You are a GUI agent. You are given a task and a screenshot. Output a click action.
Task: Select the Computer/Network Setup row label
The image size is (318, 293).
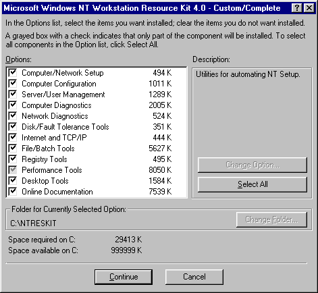point(63,73)
